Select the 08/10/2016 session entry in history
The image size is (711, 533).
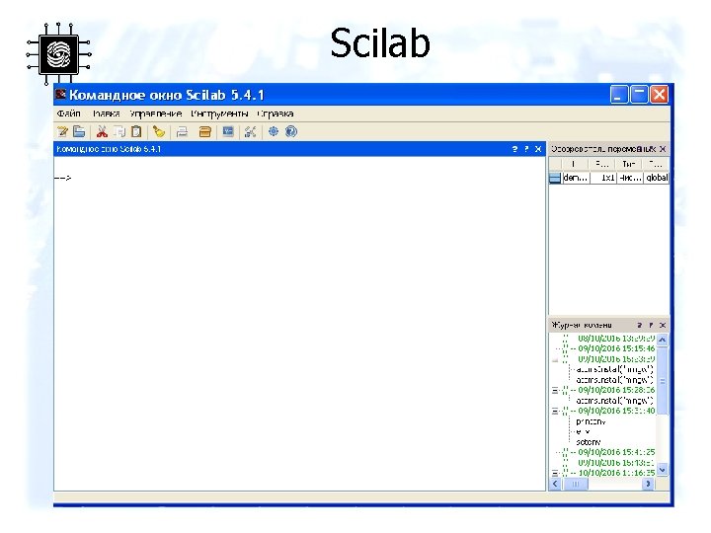pyautogui.click(x=616, y=339)
